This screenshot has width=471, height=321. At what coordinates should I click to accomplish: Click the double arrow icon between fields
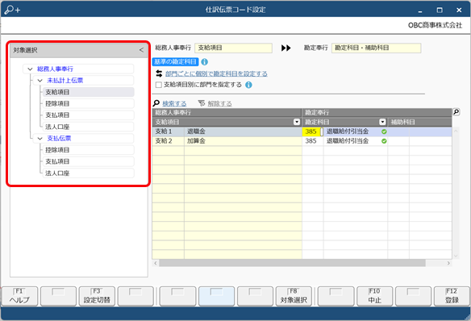(x=286, y=48)
